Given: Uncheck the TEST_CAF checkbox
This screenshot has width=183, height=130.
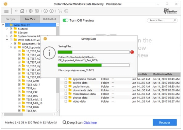Looking at the screenshot, I should coord(19,92).
